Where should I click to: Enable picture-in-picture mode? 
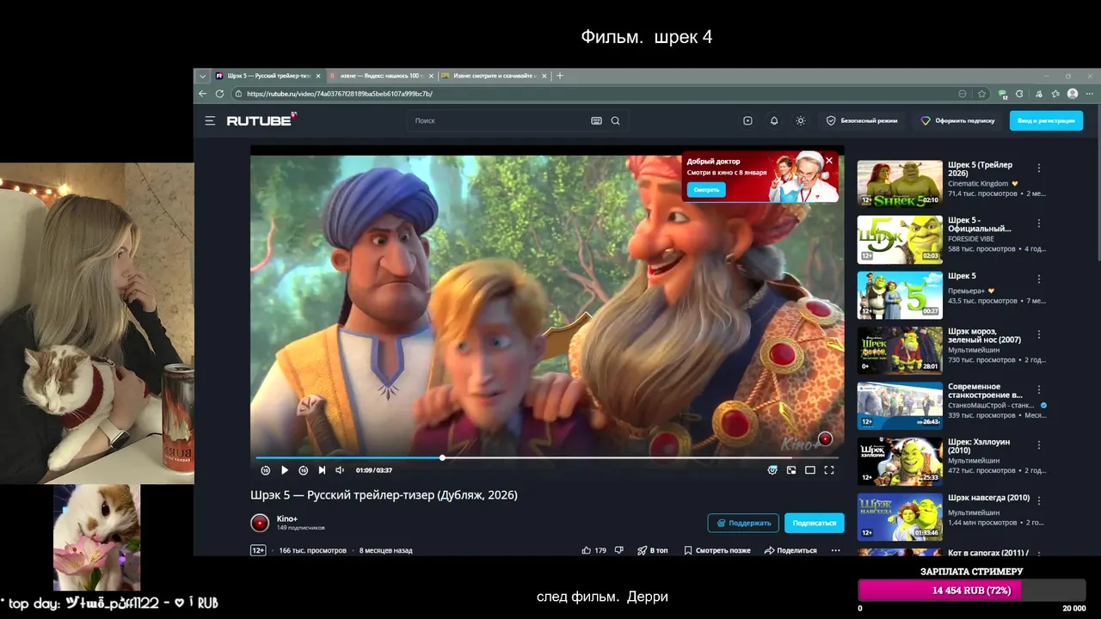click(x=791, y=470)
